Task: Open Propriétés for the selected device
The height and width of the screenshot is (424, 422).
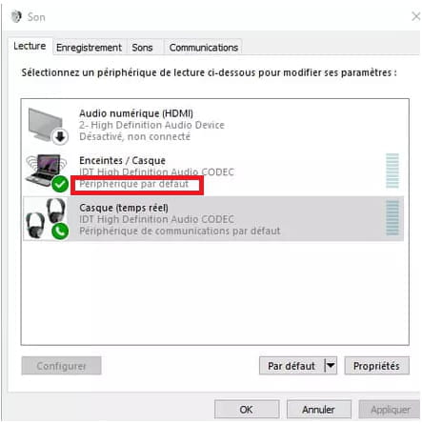Action: click(x=376, y=366)
